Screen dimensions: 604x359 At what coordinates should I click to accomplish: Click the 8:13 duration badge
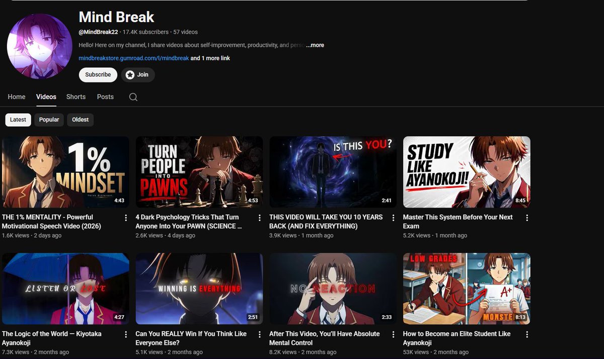(x=520, y=317)
